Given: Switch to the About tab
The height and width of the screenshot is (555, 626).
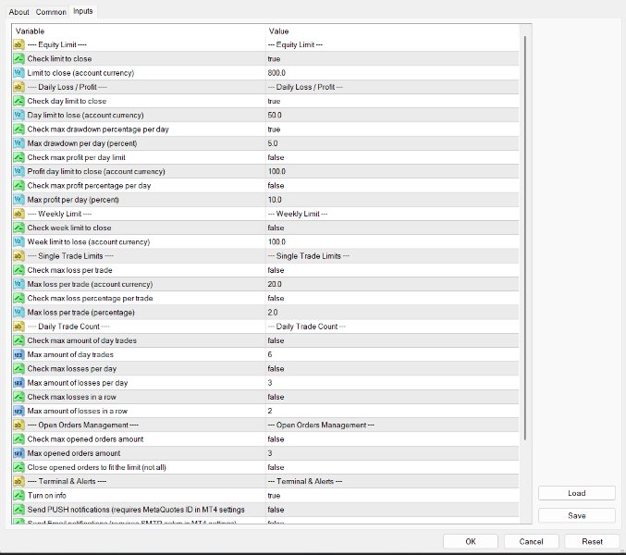Looking at the screenshot, I should click(18, 12).
